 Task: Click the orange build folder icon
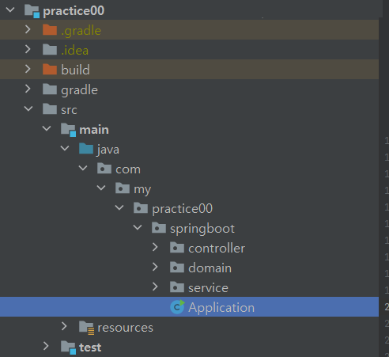pyautogui.click(x=50, y=70)
